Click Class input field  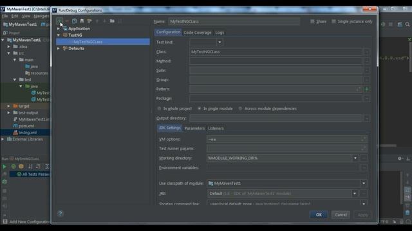click(276, 52)
